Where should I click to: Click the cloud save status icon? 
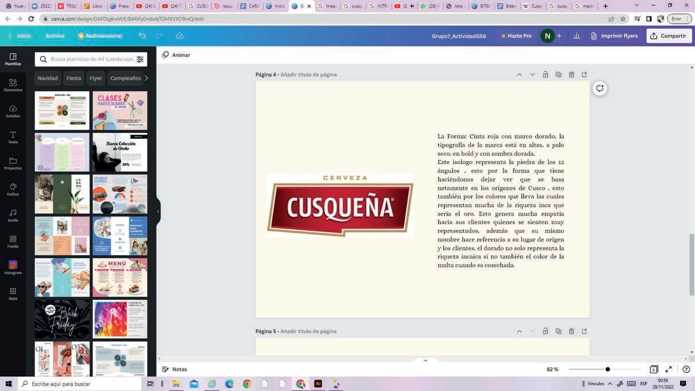(179, 36)
